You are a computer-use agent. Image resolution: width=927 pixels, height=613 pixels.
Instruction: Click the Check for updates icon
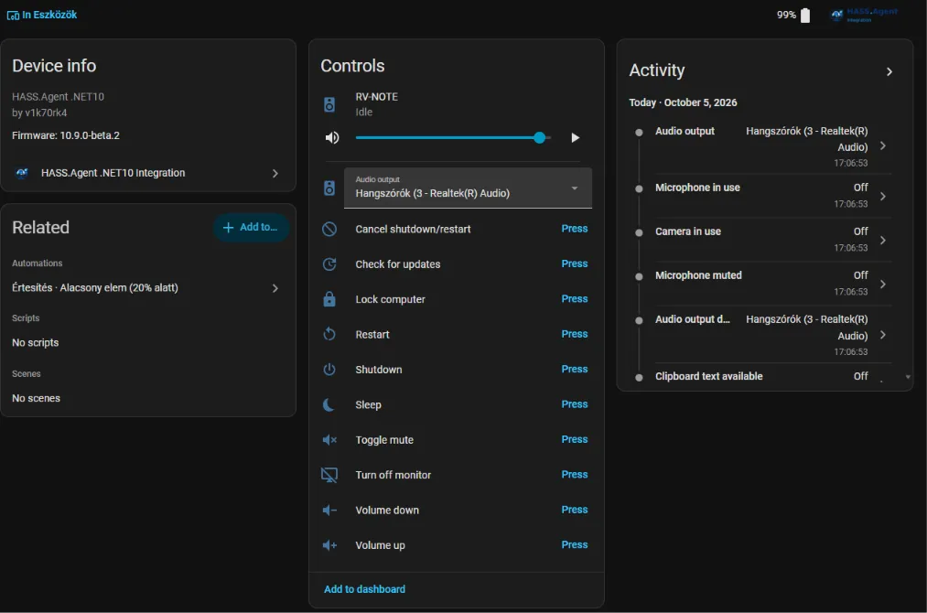(x=329, y=264)
